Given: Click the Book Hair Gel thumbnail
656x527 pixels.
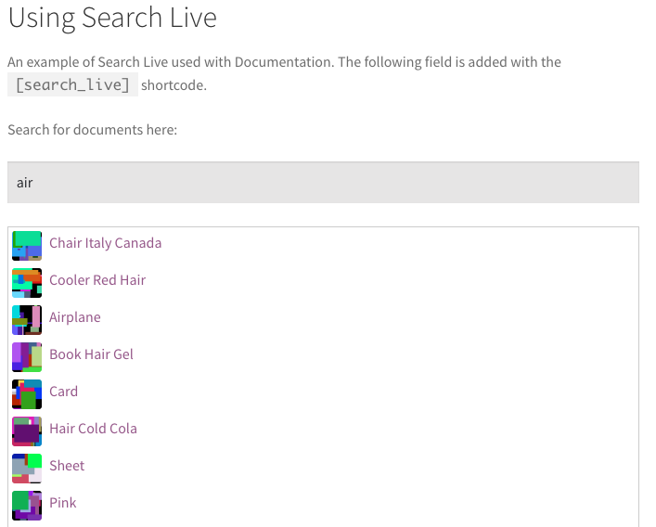Looking at the screenshot, I should pyautogui.click(x=27, y=357).
